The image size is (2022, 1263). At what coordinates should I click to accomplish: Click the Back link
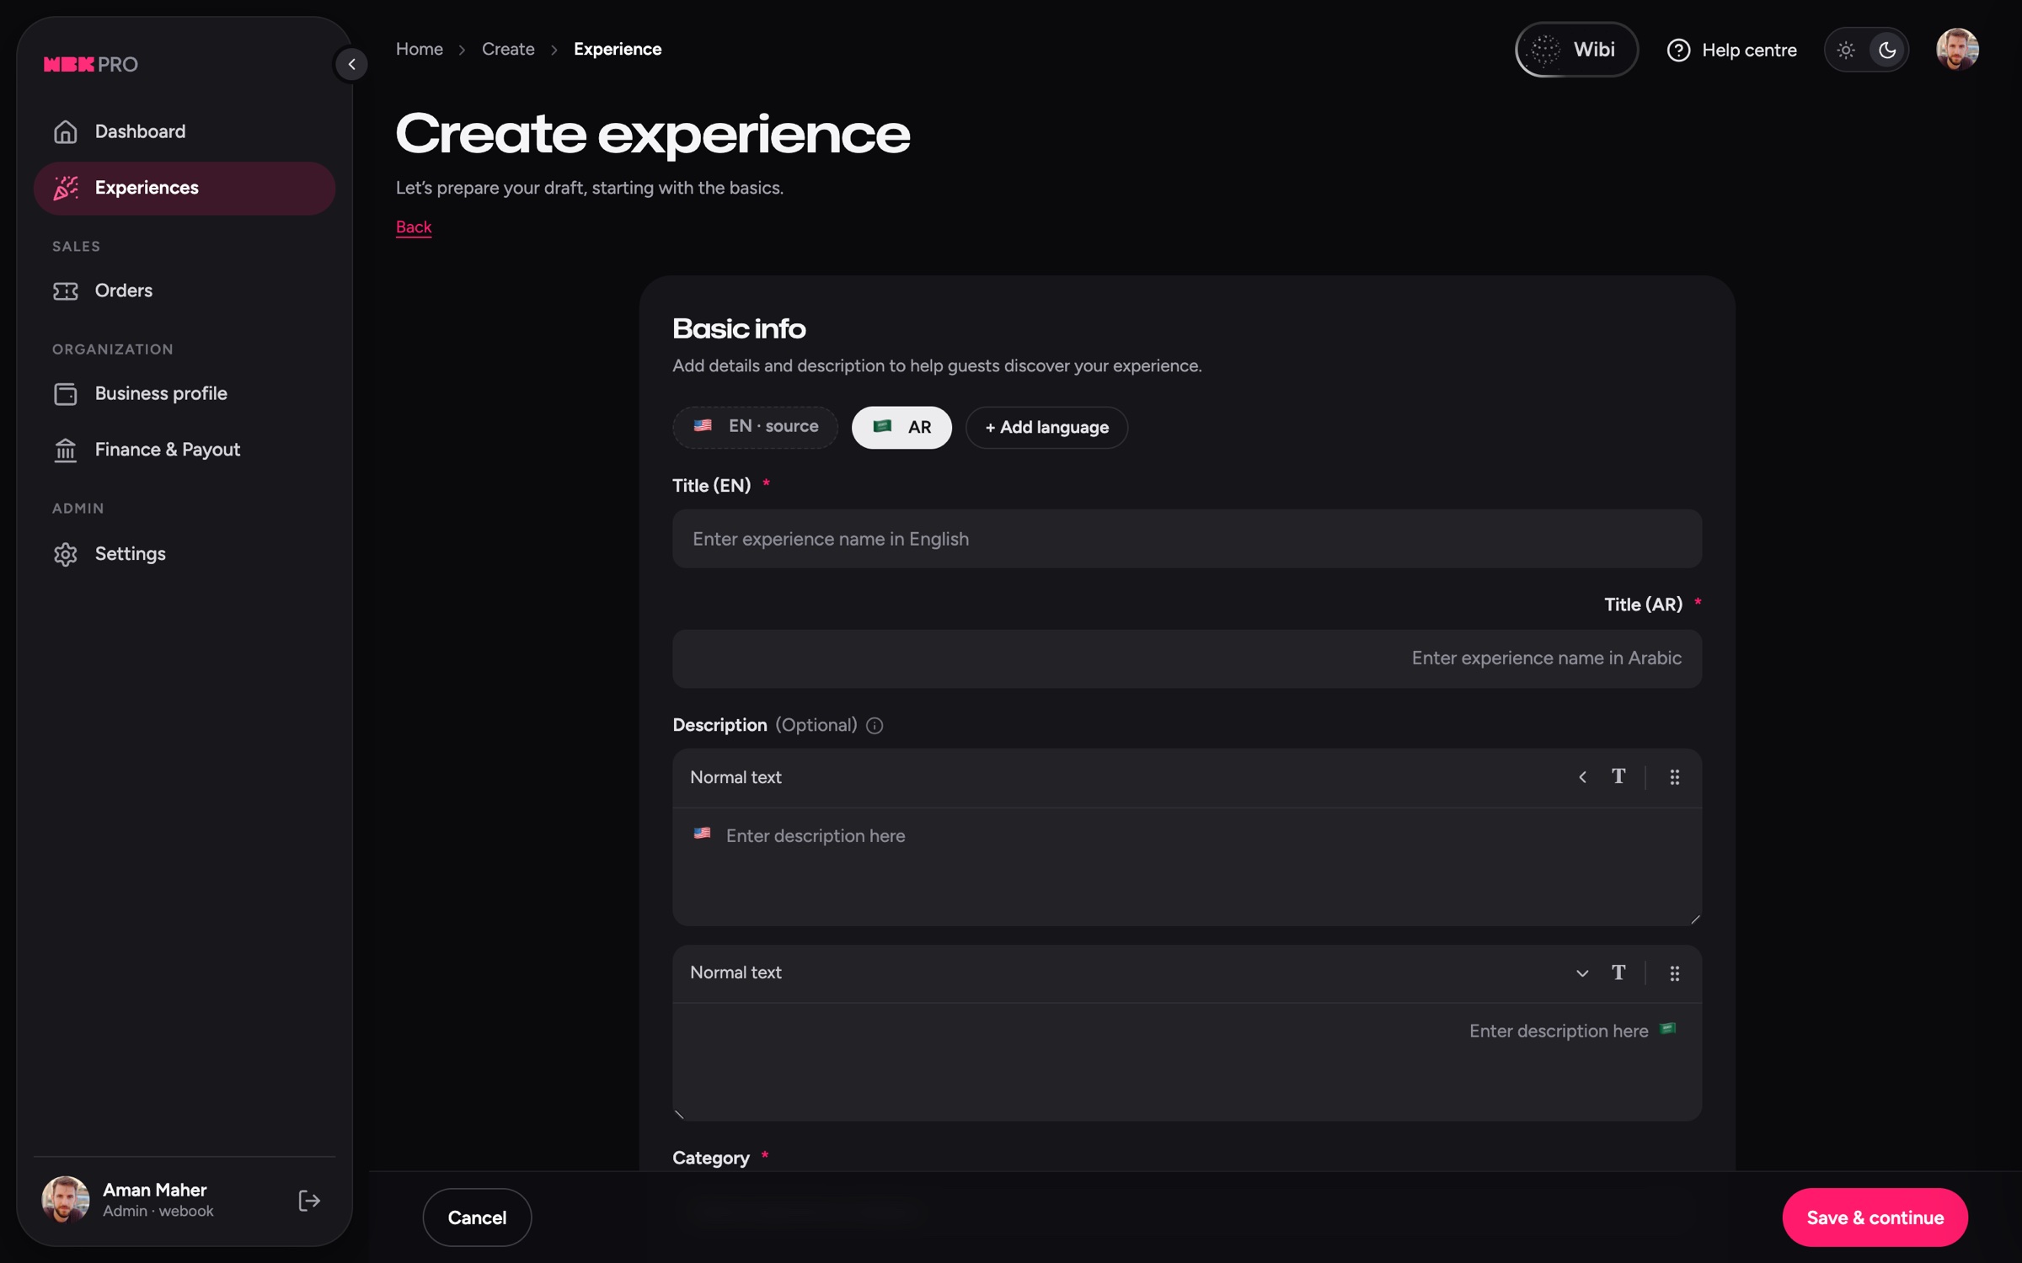(414, 227)
